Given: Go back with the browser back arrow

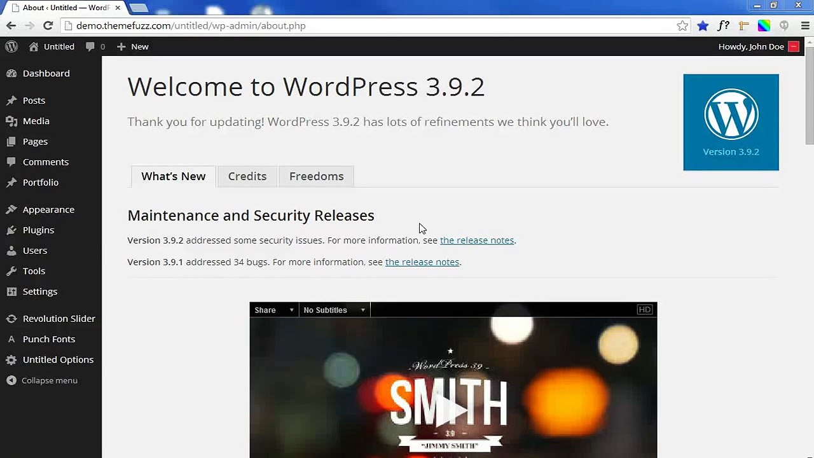Looking at the screenshot, I should coord(11,25).
